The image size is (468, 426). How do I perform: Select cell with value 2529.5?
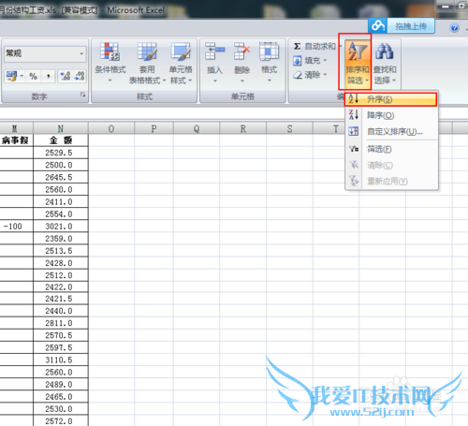pyautogui.click(x=61, y=153)
